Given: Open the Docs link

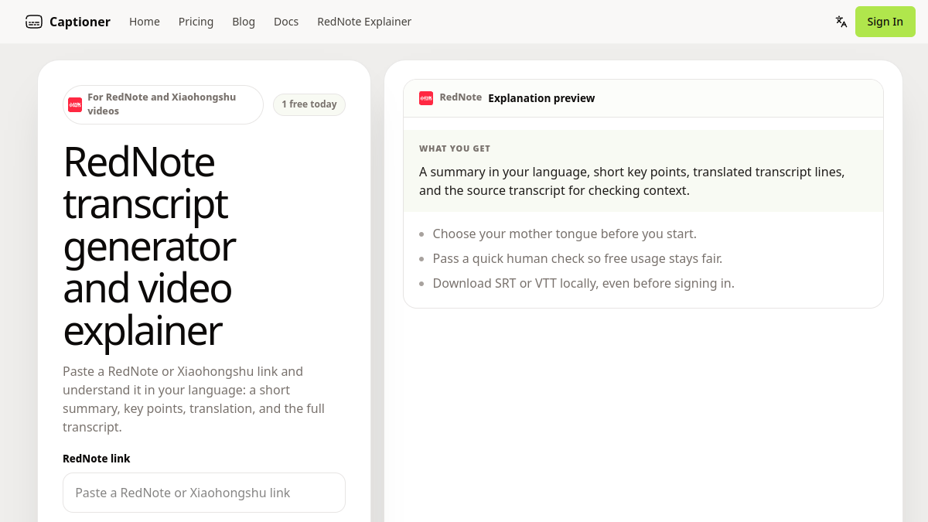Looking at the screenshot, I should point(286,22).
